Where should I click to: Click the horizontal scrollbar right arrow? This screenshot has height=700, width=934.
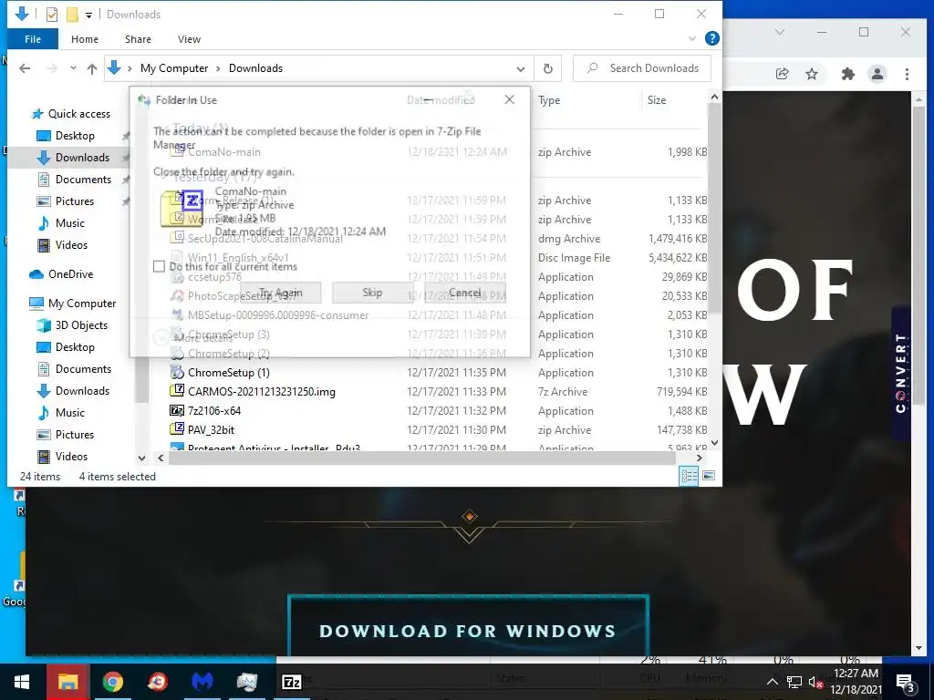(700, 458)
